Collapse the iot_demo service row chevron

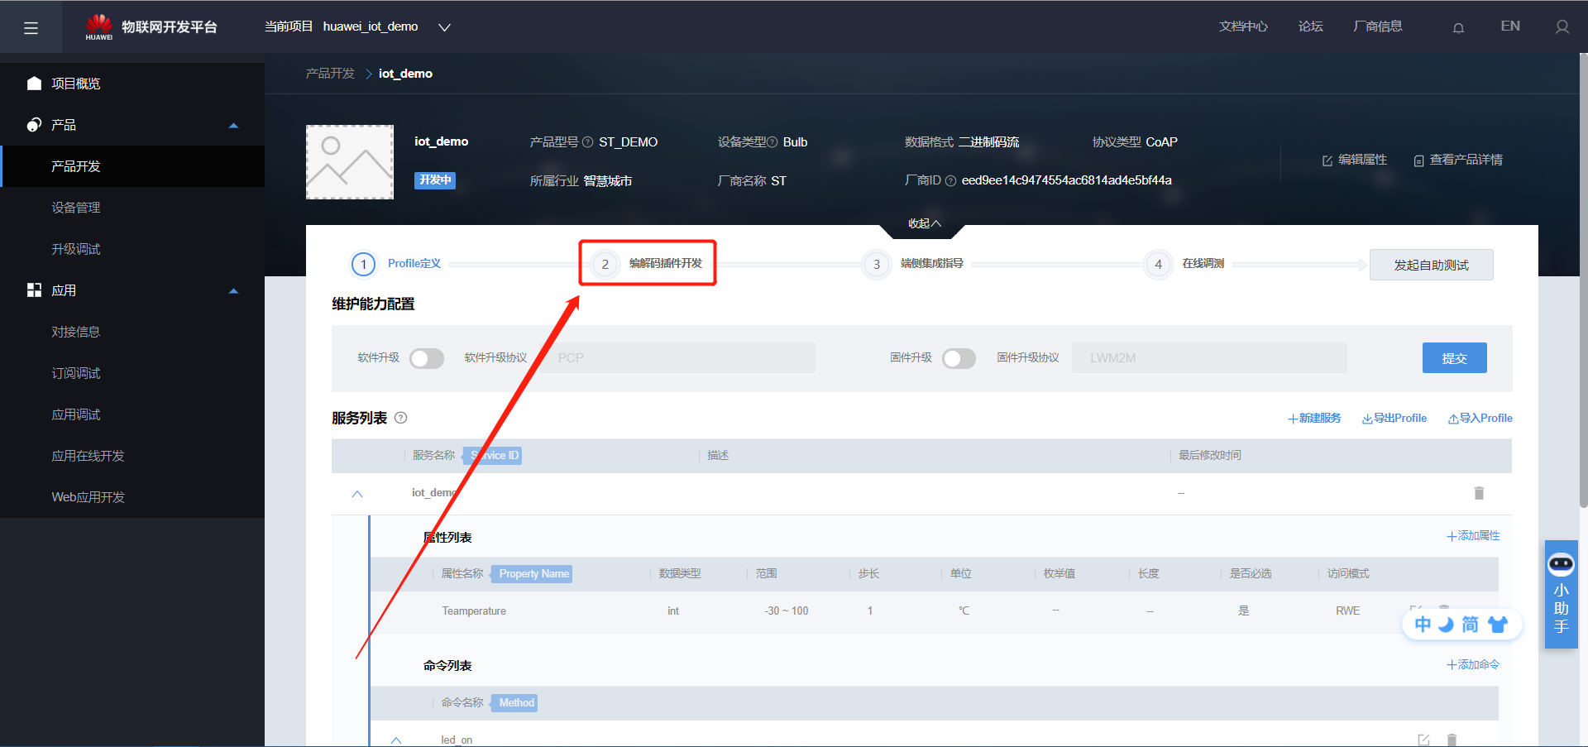tap(357, 494)
